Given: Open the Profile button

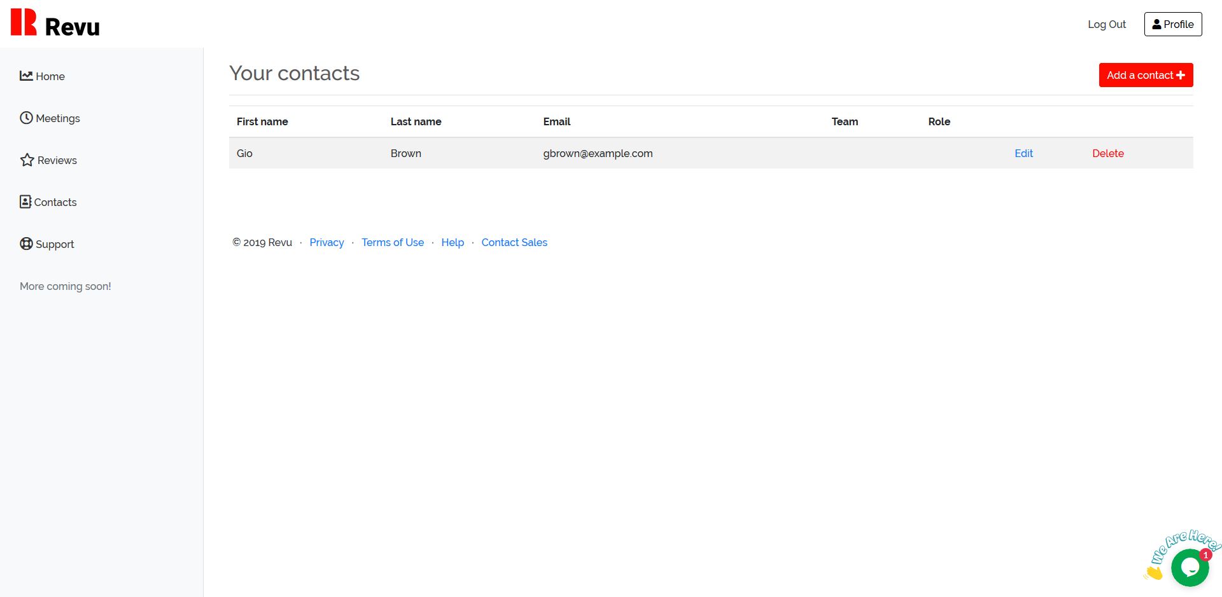Looking at the screenshot, I should 1173,24.
